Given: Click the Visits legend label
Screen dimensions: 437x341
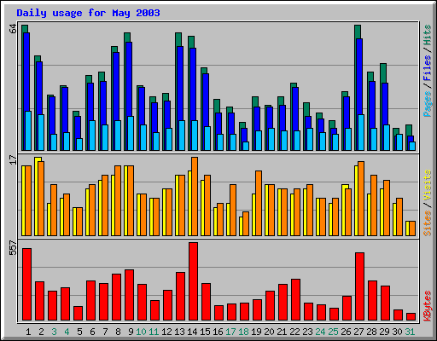Looking at the screenshot, I should coord(427,186).
